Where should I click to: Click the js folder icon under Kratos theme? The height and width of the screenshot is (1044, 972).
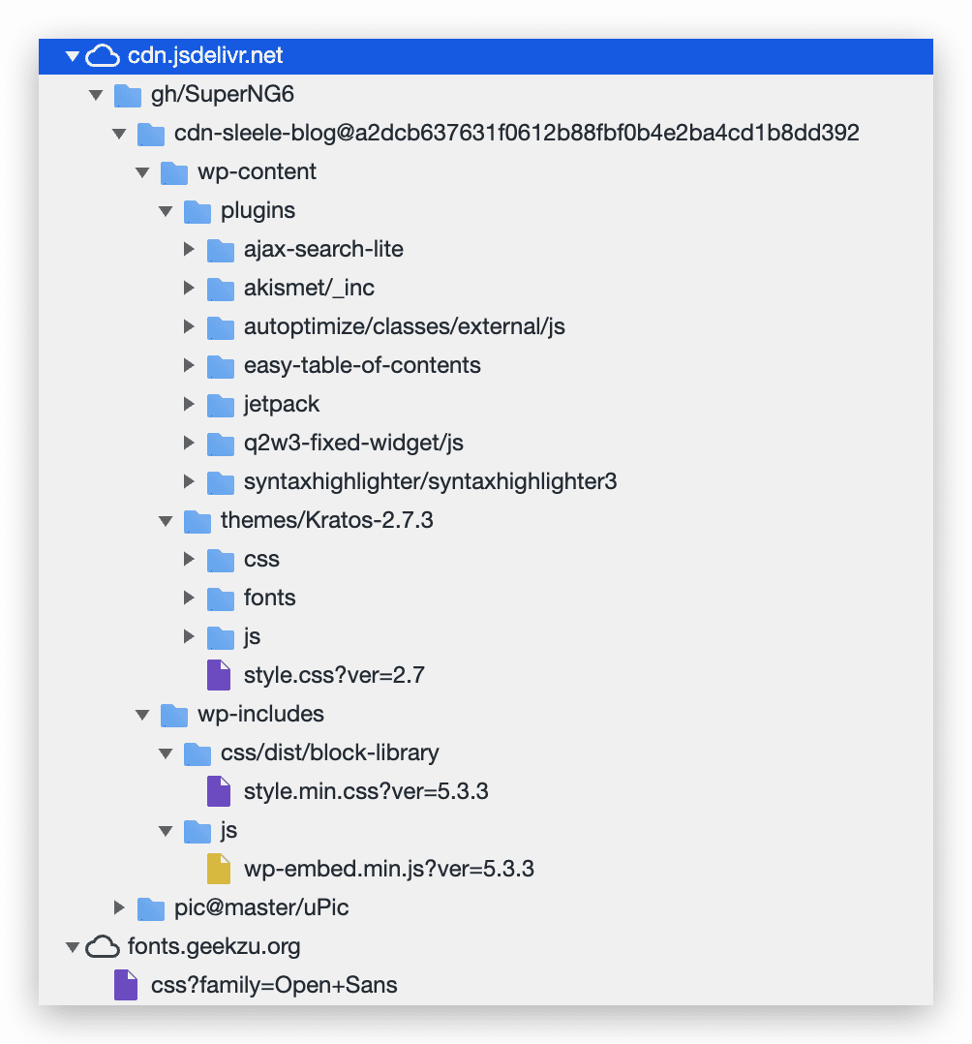tap(221, 636)
